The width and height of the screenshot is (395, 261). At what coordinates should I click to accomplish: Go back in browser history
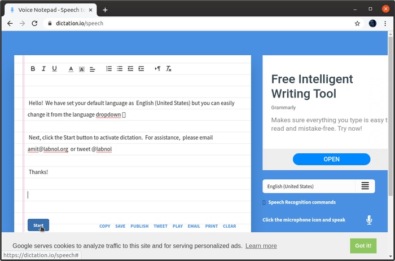(10, 24)
